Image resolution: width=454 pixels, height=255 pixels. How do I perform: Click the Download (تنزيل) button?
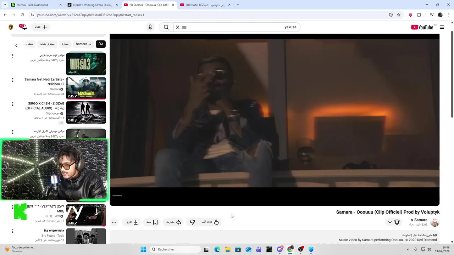[x=132, y=222]
